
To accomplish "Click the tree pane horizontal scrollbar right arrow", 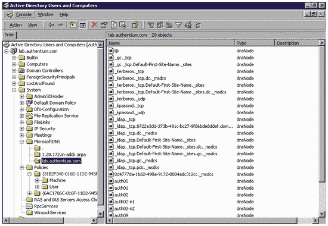I will pyautogui.click(x=94, y=220).
